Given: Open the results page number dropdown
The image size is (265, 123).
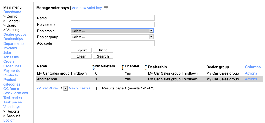Looking at the screenshot, I should (x=64, y=88).
